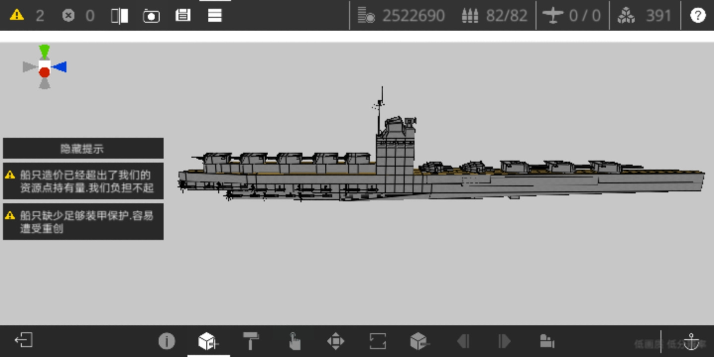
Task: Click the yellow warning triangle counter
Action: 17,15
